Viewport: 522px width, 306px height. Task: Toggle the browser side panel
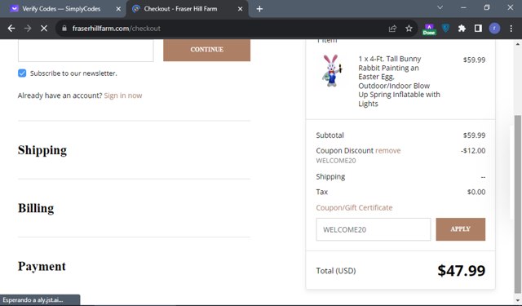[478, 29]
